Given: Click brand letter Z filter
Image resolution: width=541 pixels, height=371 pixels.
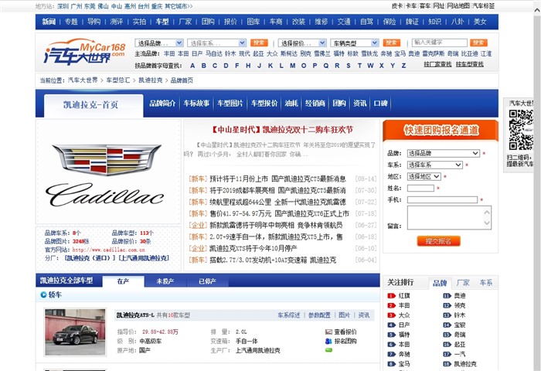Looking at the screenshot, I should point(403,66).
